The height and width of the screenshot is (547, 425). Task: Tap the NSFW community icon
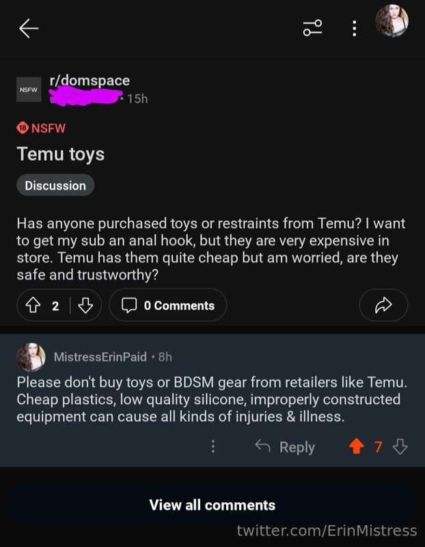coord(29,90)
